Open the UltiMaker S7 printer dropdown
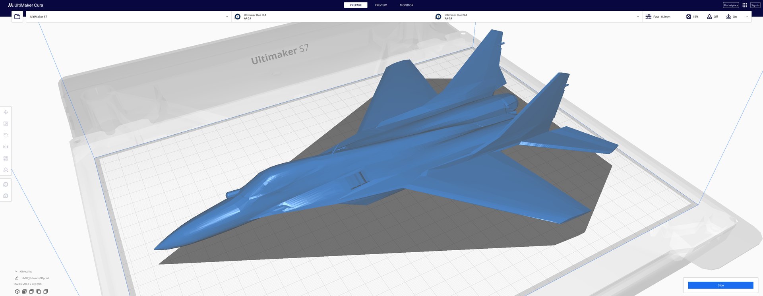This screenshot has width=763, height=296. click(128, 17)
